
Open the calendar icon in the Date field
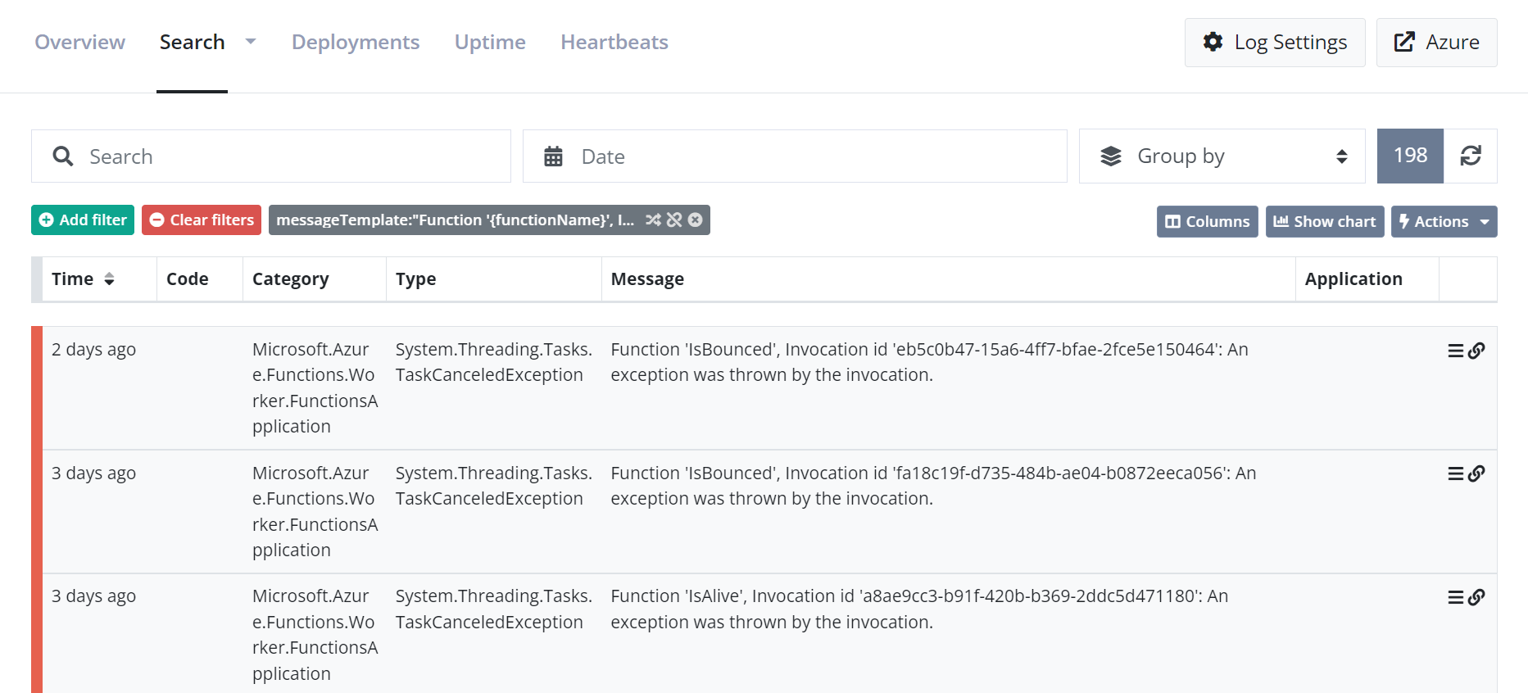click(555, 156)
